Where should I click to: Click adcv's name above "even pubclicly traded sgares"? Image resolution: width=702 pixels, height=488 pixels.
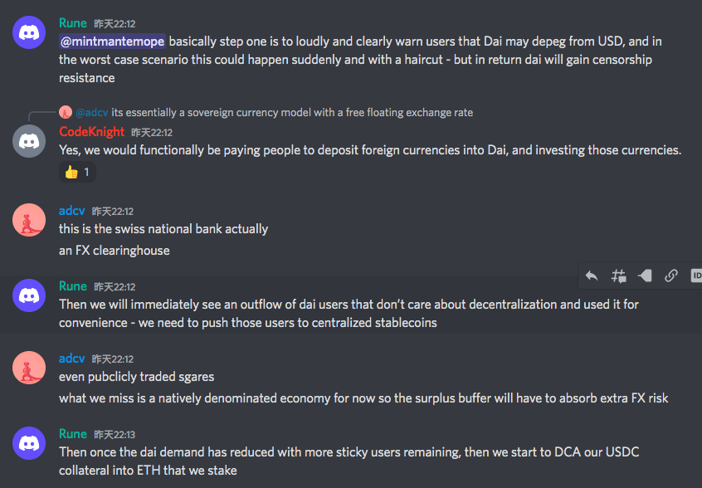[x=71, y=359]
